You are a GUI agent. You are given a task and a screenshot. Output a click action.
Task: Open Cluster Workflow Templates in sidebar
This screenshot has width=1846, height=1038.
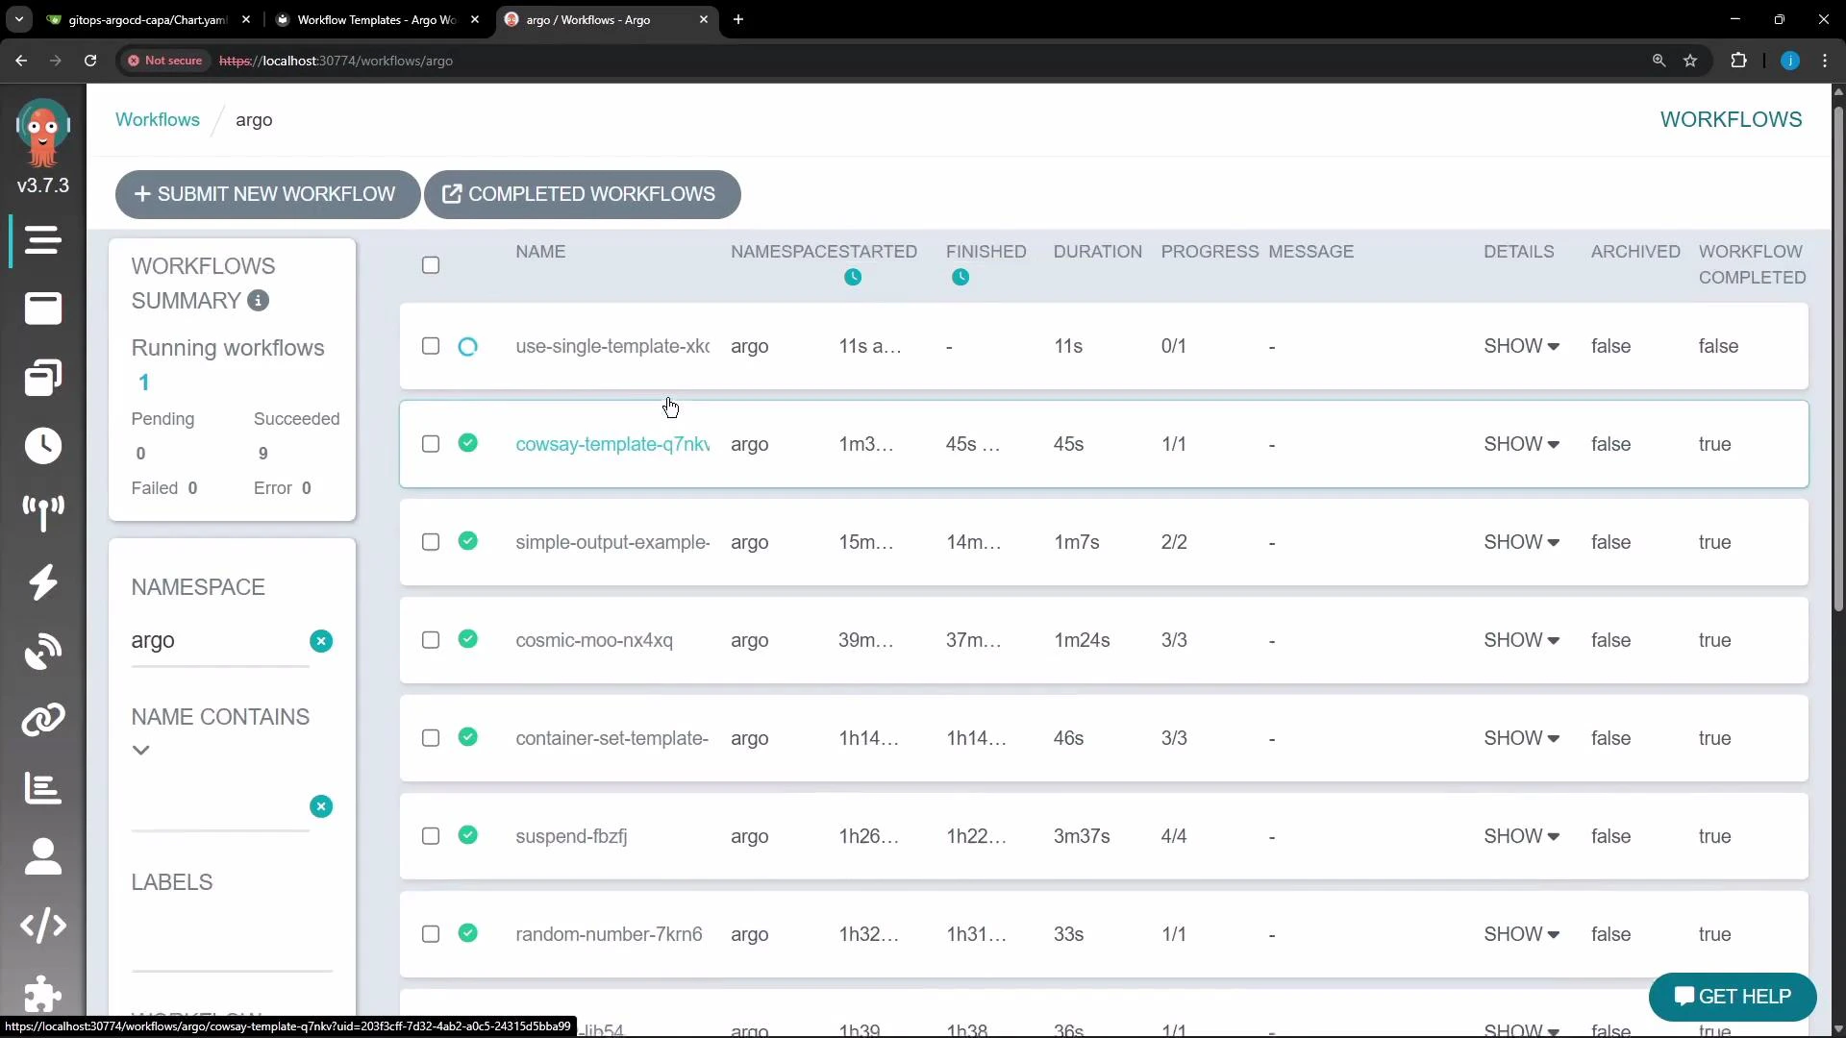click(42, 378)
